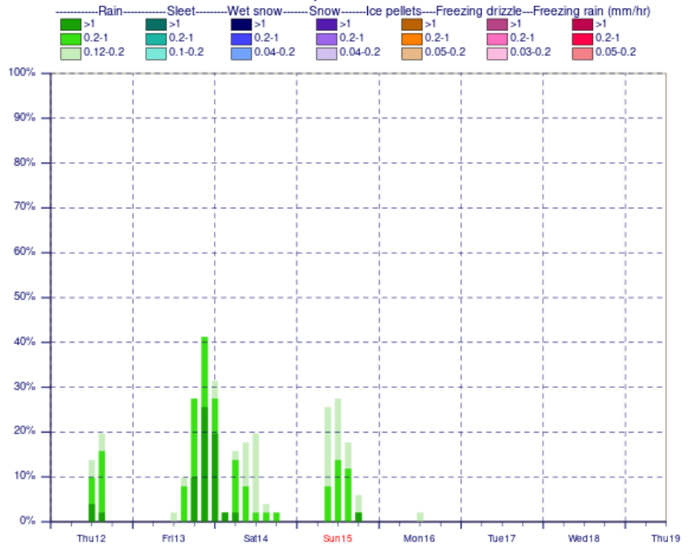This screenshot has width=692, height=554.
Task: Click the Freezing drizzle >1 magenta swatch
Action: tap(497, 25)
